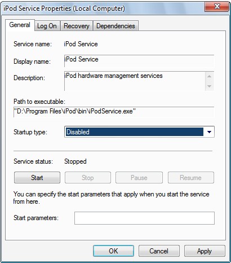Click inside the Start parameters field
The height and width of the screenshot is (263, 231).
click(x=144, y=218)
